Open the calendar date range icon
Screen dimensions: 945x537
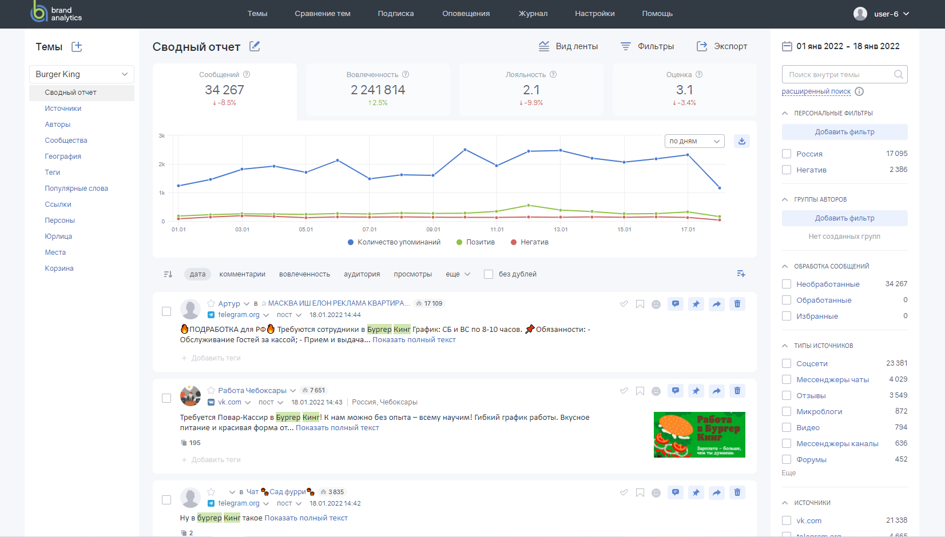787,46
